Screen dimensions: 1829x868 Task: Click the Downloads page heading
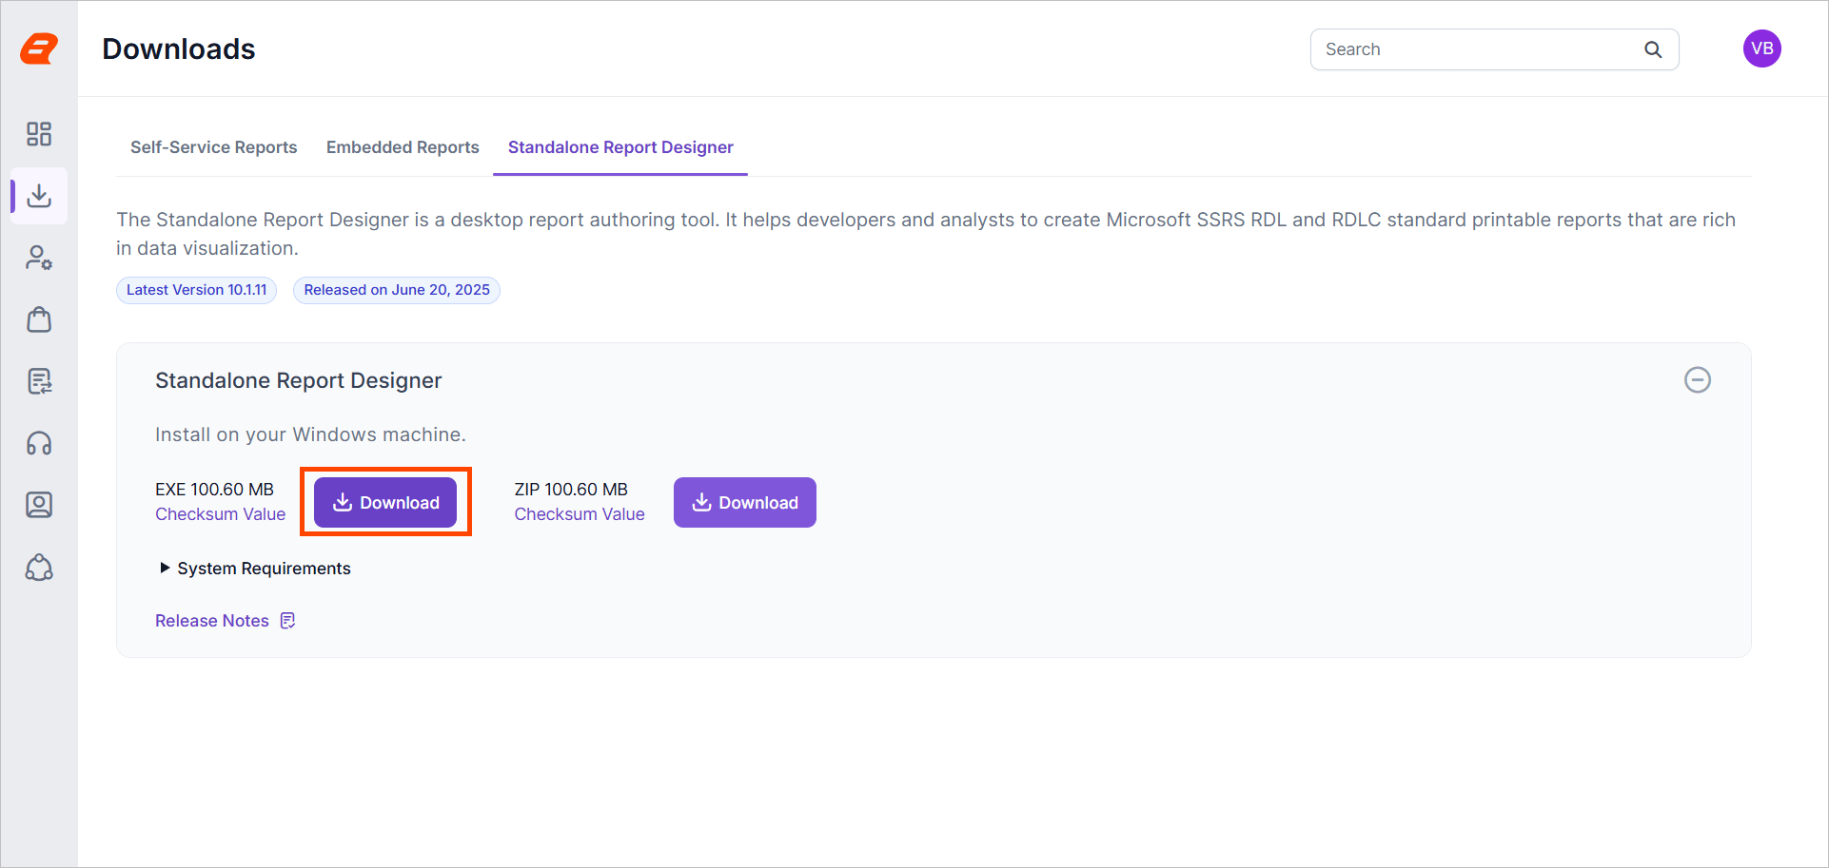pos(179,48)
